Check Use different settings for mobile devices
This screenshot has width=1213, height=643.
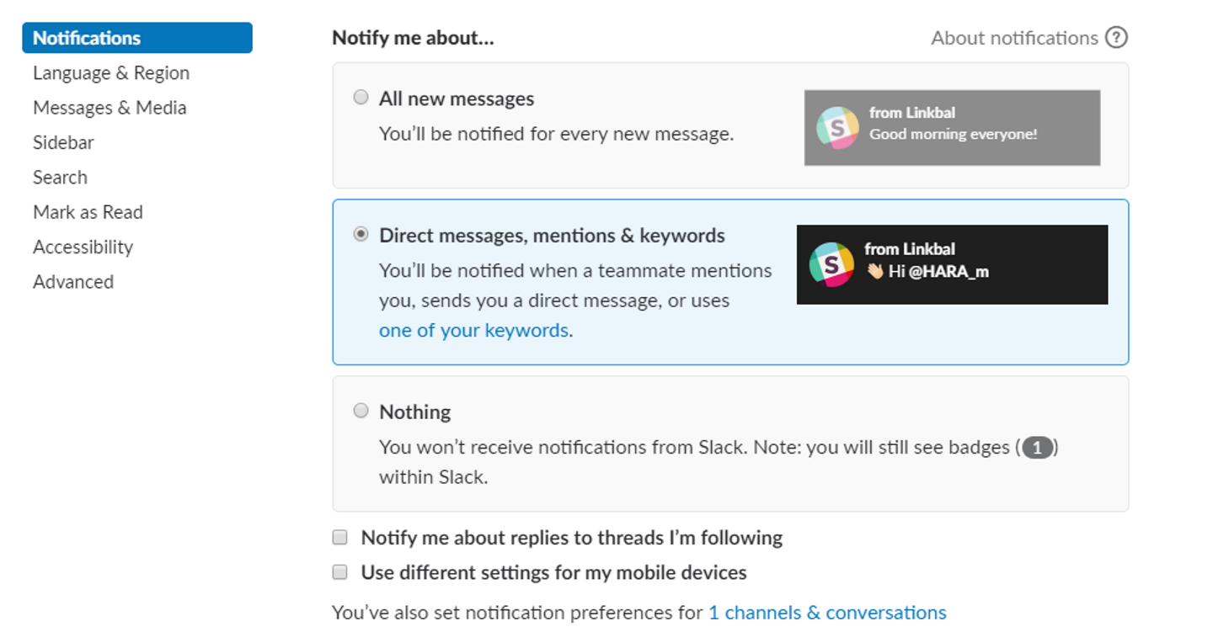[x=340, y=572]
